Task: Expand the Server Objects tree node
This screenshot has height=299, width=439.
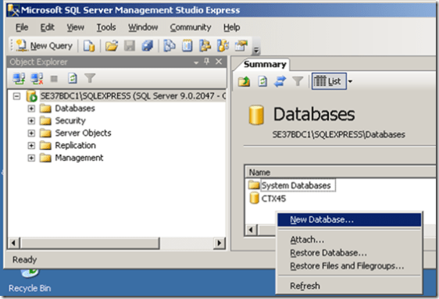Action: [x=31, y=133]
